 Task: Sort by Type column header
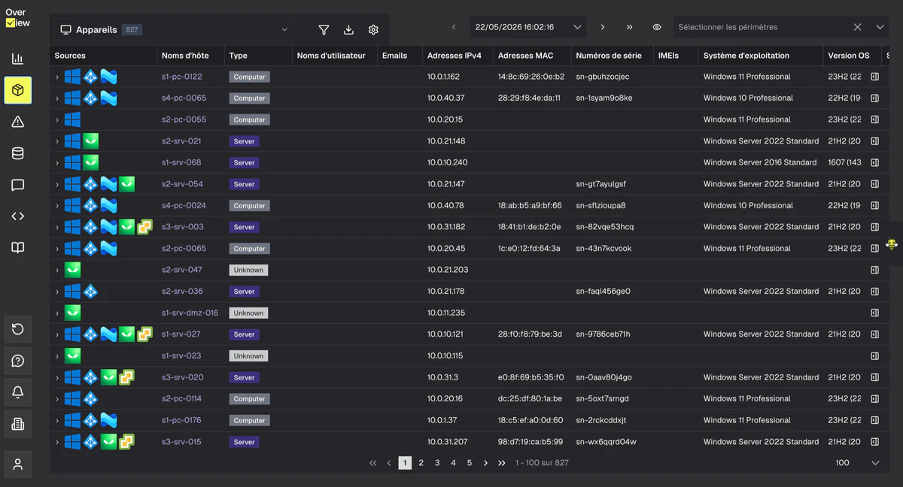point(238,56)
